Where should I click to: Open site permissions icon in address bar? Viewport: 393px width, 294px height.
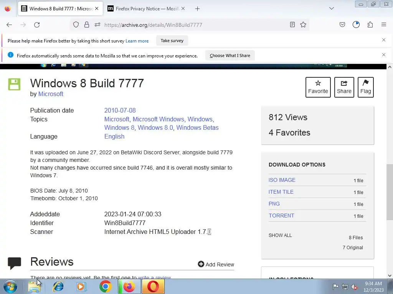(x=97, y=24)
